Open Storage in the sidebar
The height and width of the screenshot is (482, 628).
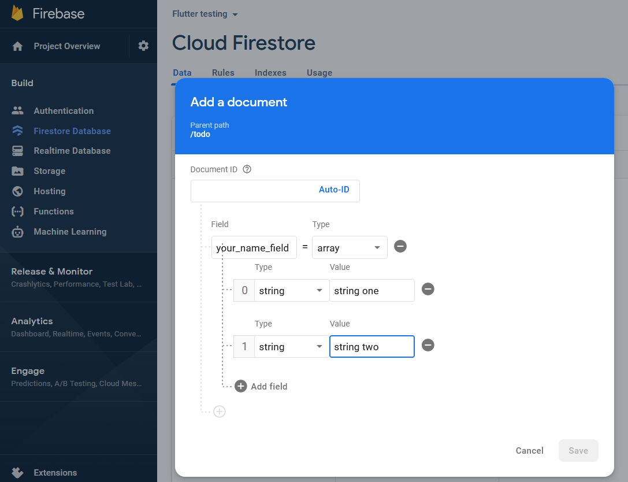click(49, 171)
